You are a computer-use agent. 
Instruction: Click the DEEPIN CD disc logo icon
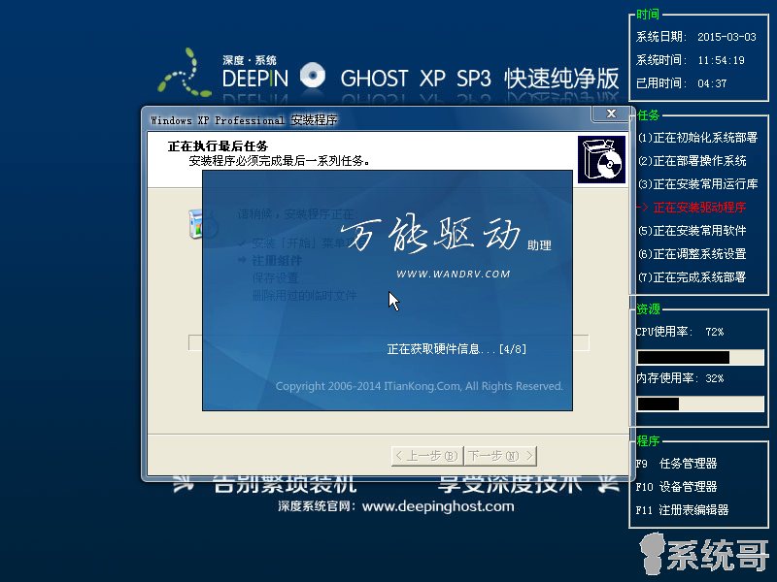(x=313, y=76)
